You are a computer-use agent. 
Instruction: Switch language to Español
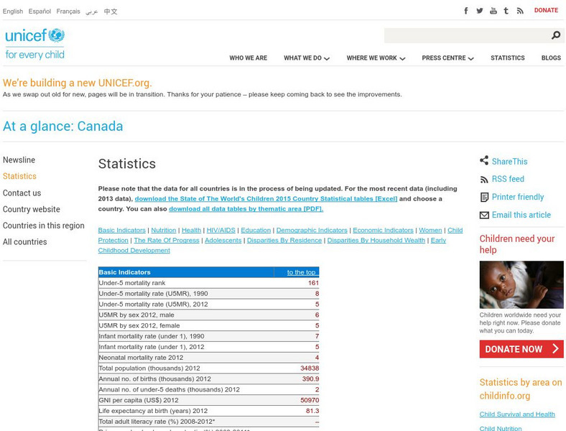coord(40,11)
